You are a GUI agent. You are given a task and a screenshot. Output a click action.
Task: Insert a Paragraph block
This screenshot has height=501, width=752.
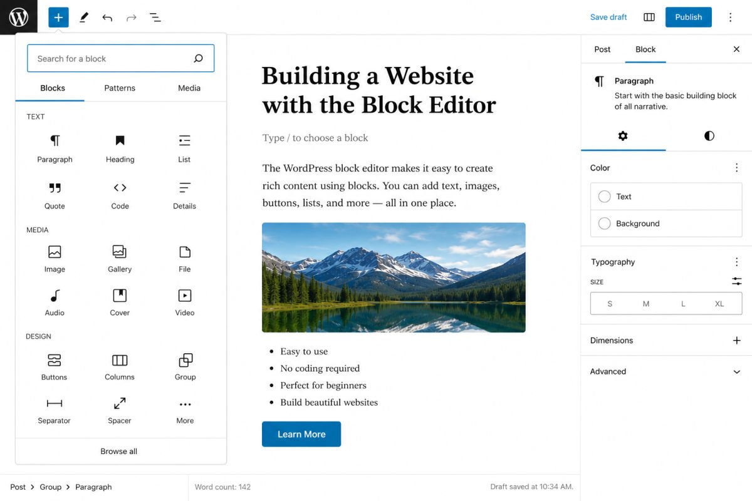[55, 149]
